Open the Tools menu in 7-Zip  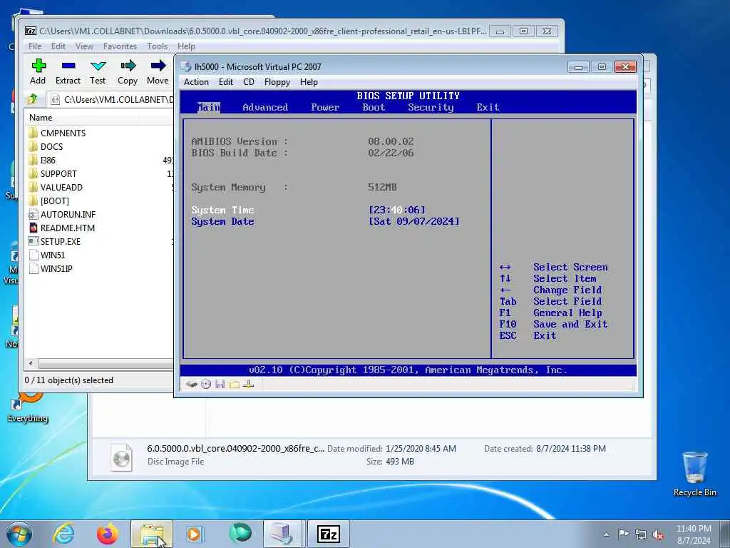pyautogui.click(x=158, y=46)
